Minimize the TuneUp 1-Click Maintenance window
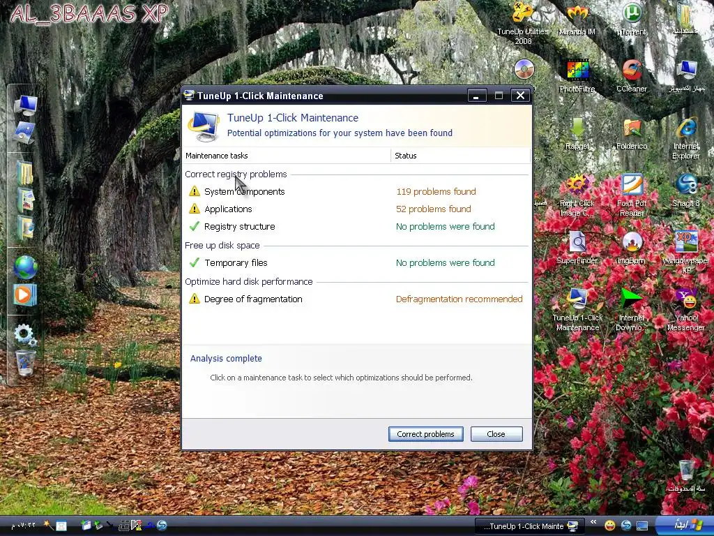 click(477, 95)
